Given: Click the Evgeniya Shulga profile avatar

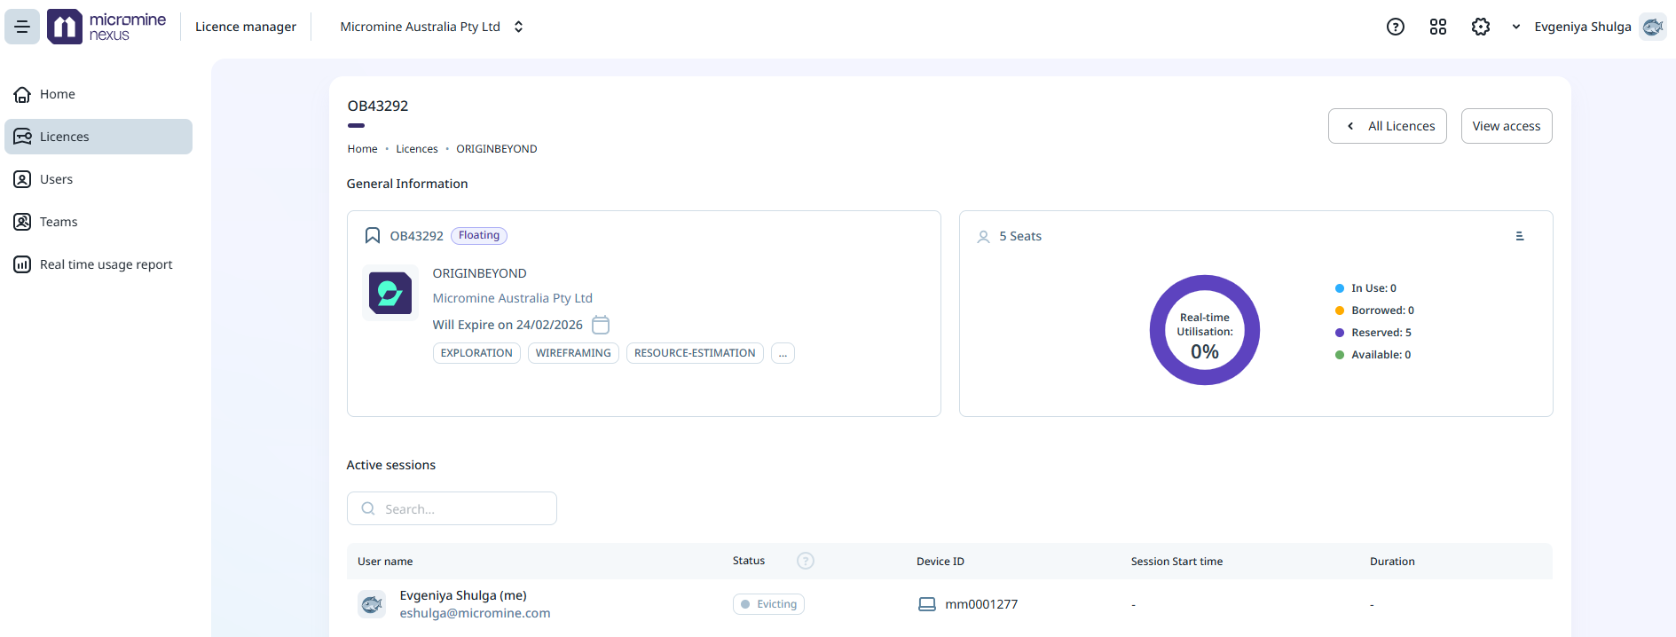Looking at the screenshot, I should [1652, 27].
